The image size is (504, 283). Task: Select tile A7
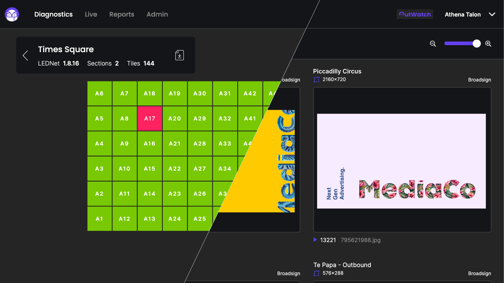[124, 93]
